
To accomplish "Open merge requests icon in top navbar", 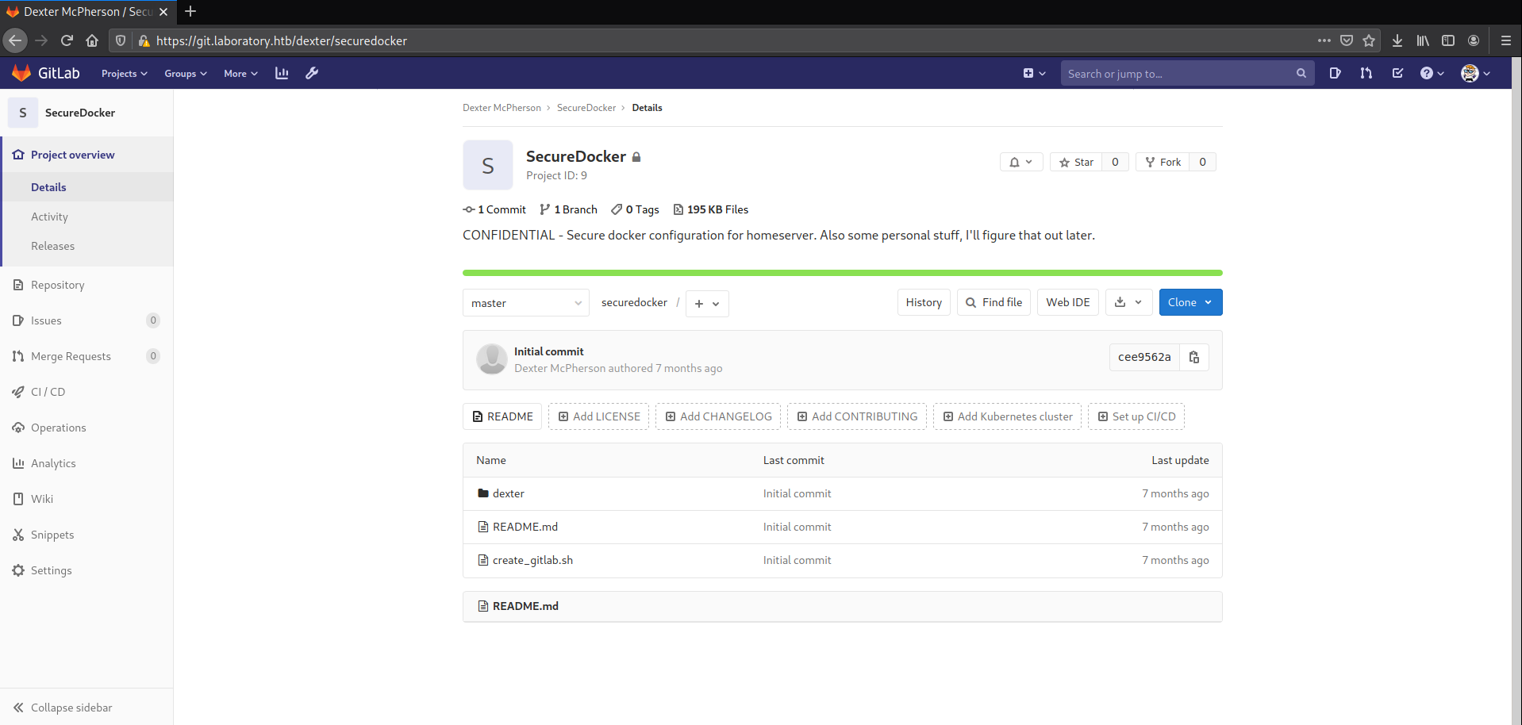I will click(1366, 73).
